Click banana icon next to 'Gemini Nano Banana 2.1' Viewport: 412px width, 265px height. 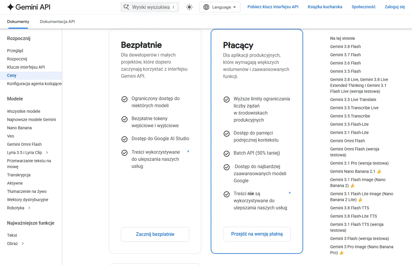point(379,171)
